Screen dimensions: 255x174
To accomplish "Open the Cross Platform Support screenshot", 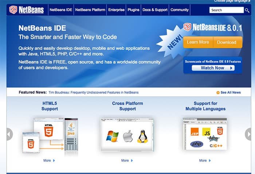I will tap(127, 135).
